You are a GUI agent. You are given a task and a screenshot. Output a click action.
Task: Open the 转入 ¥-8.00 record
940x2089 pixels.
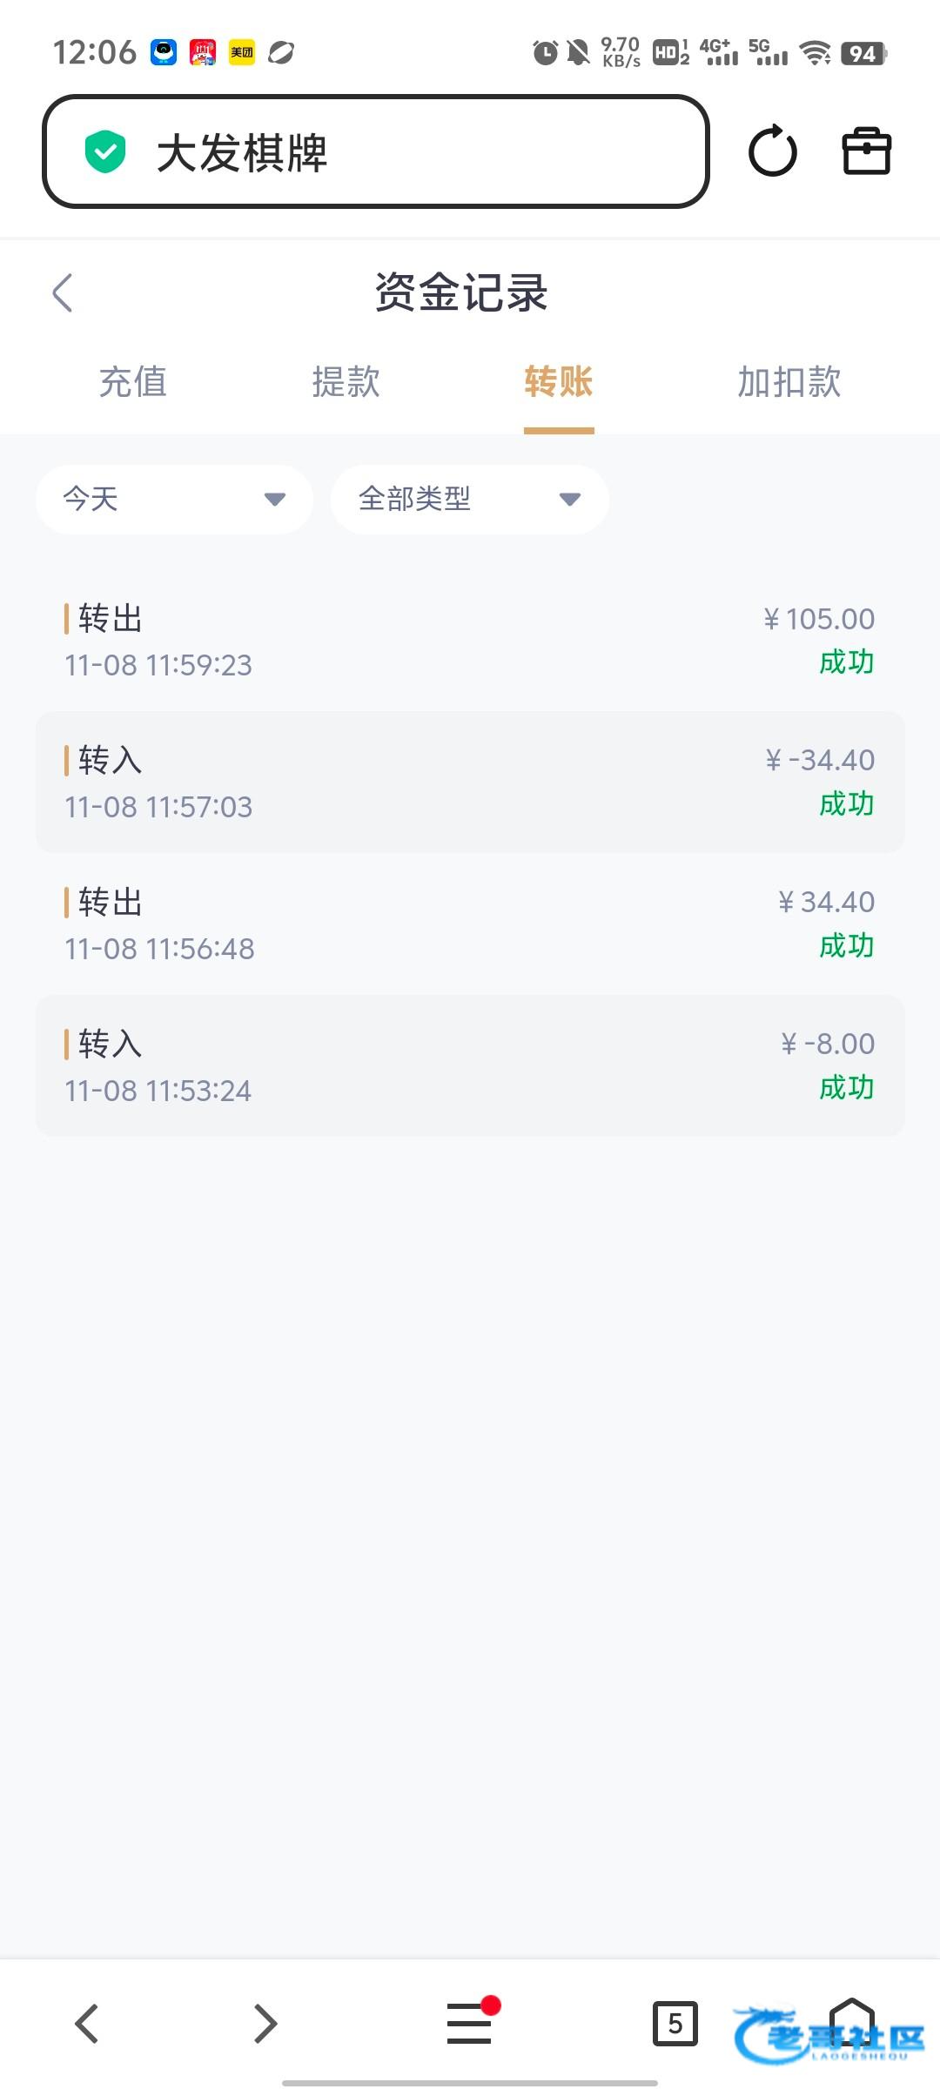[470, 1065]
